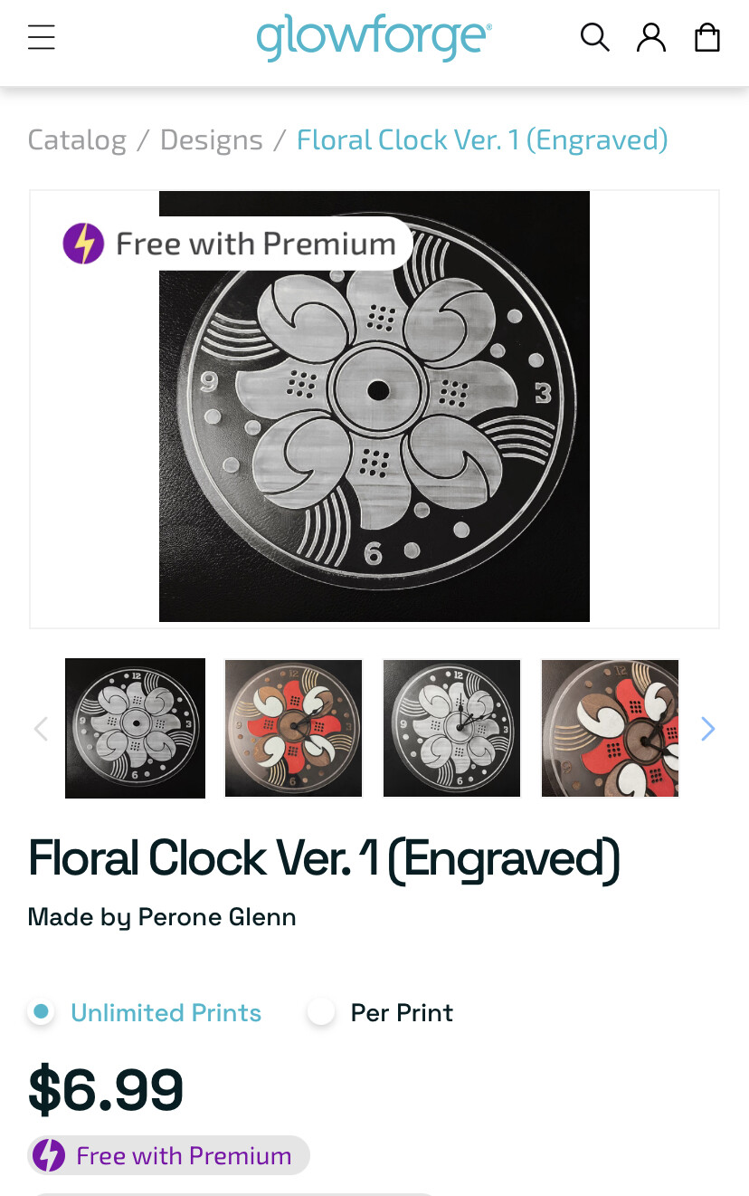Image resolution: width=749 pixels, height=1196 pixels.
Task: Show next thumbnails with right chevron
Action: pyautogui.click(x=708, y=728)
